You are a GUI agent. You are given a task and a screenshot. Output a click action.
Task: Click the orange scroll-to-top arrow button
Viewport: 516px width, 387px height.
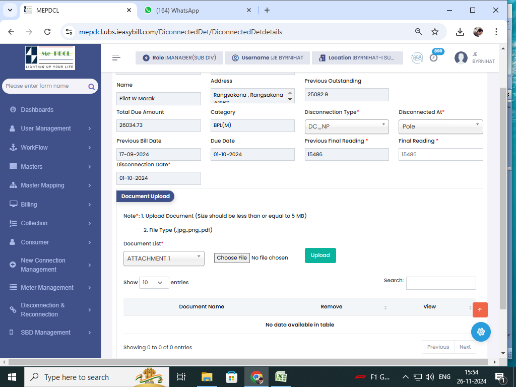pyautogui.click(x=480, y=310)
